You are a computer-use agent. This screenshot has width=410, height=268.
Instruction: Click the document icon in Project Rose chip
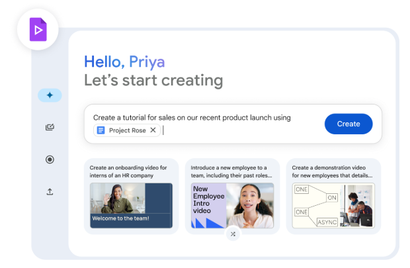(x=101, y=130)
